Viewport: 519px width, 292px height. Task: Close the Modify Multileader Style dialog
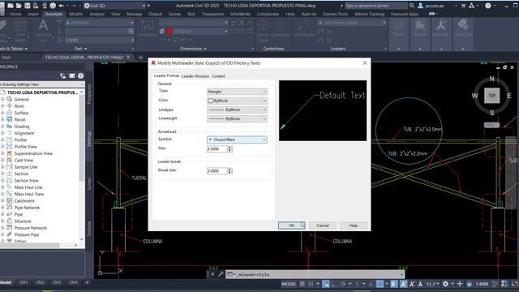pos(365,63)
